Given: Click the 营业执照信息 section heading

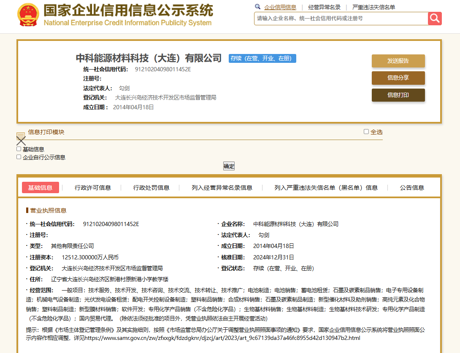Looking at the screenshot, I should click(x=48, y=210).
